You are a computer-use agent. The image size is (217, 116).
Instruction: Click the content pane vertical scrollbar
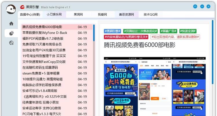(x=213, y=52)
